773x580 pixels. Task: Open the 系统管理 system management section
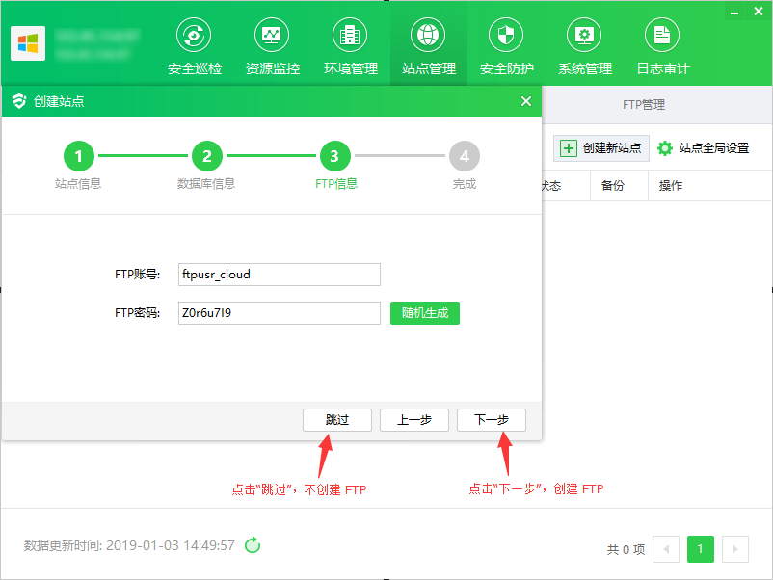click(x=584, y=47)
